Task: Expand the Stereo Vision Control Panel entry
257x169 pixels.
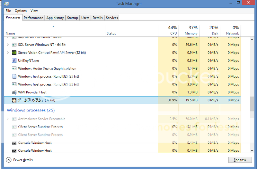Action: pyautogui.click(x=8, y=53)
